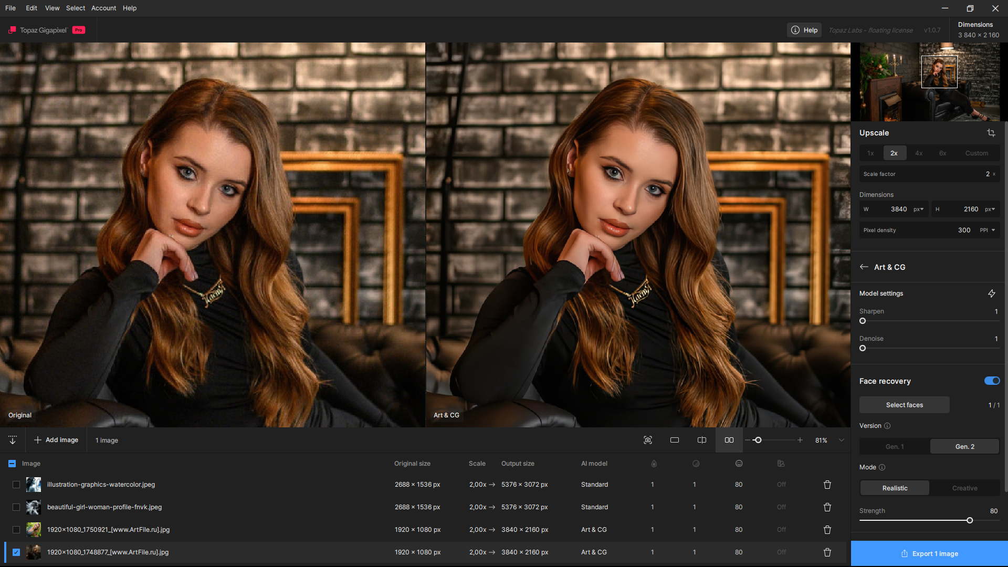Click the Select faces button
Screen dimensions: 1008x567
point(904,405)
